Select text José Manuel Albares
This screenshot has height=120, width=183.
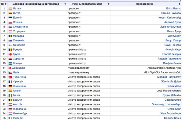(169, 91)
